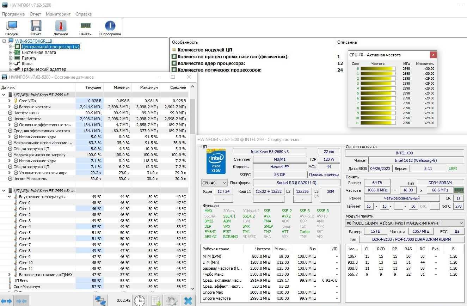Click the log file with plus icon
This screenshot has width=467, height=306.
click(155, 301)
